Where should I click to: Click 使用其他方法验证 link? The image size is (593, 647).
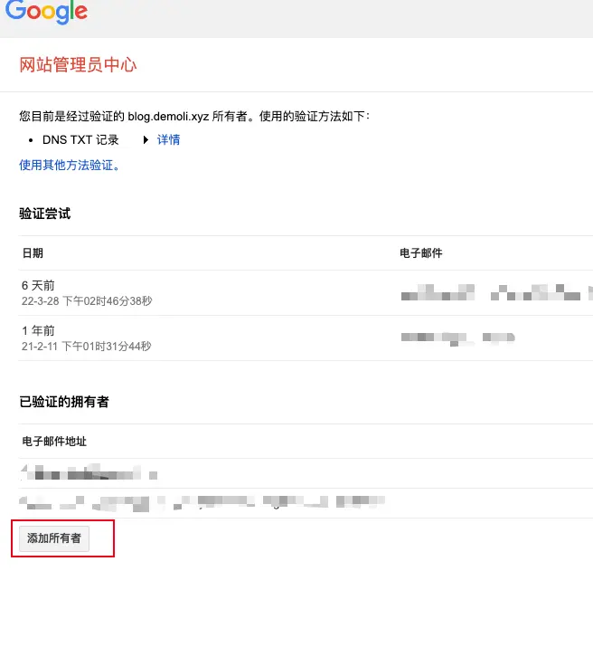pyautogui.click(x=70, y=165)
